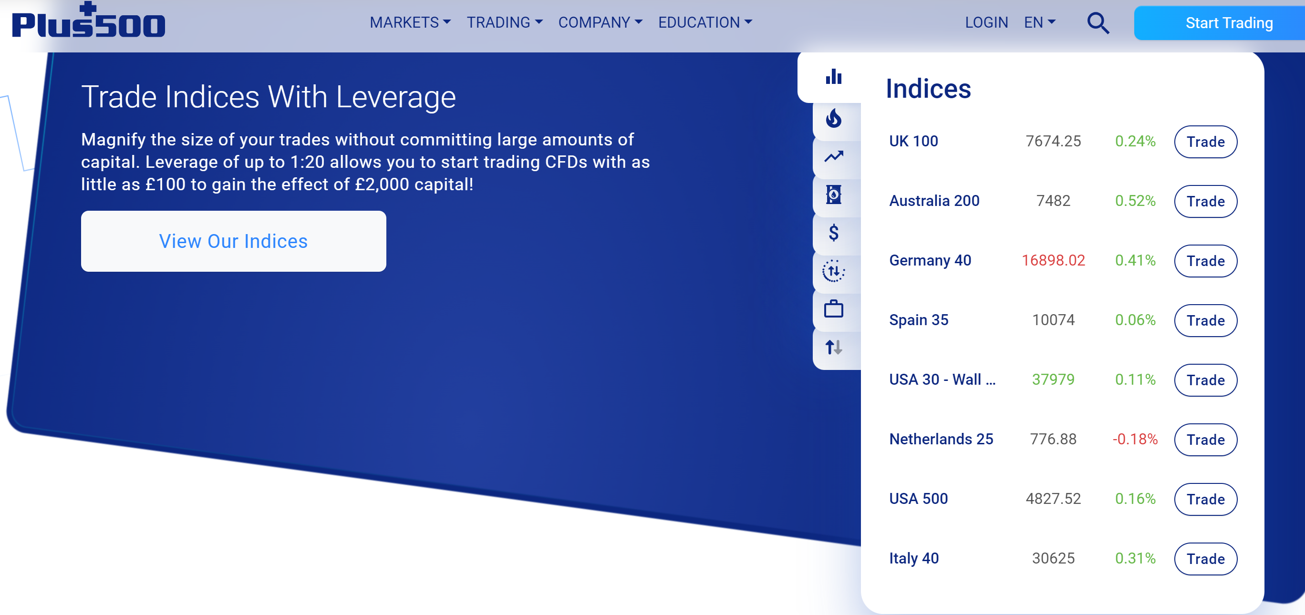Open the EN language dropdown
Viewport: 1305px width, 615px height.
(1039, 22)
